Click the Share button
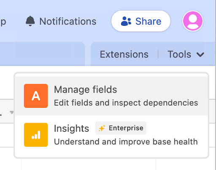This screenshot has height=170, width=216. tap(141, 21)
